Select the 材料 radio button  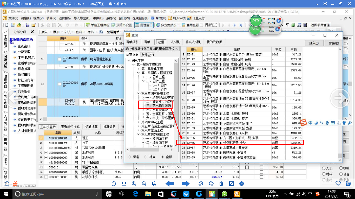pos(324,174)
